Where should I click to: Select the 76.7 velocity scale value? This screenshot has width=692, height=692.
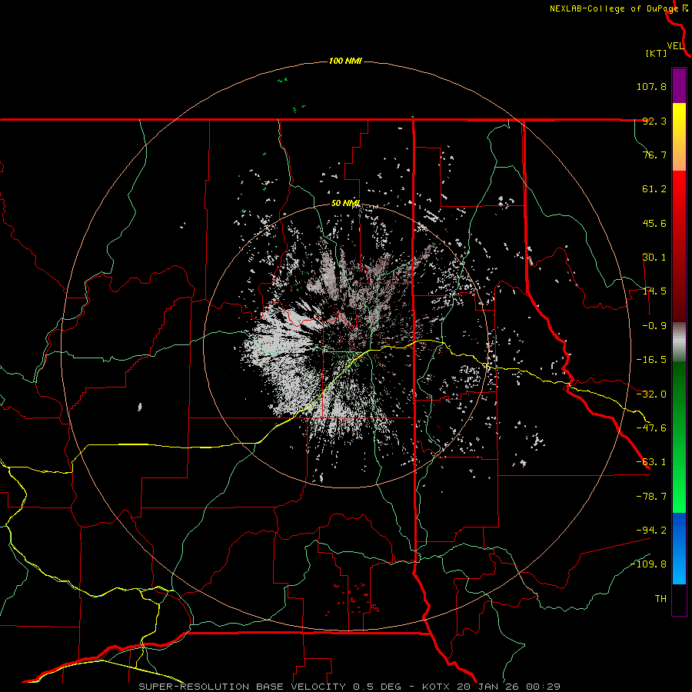[x=654, y=155]
